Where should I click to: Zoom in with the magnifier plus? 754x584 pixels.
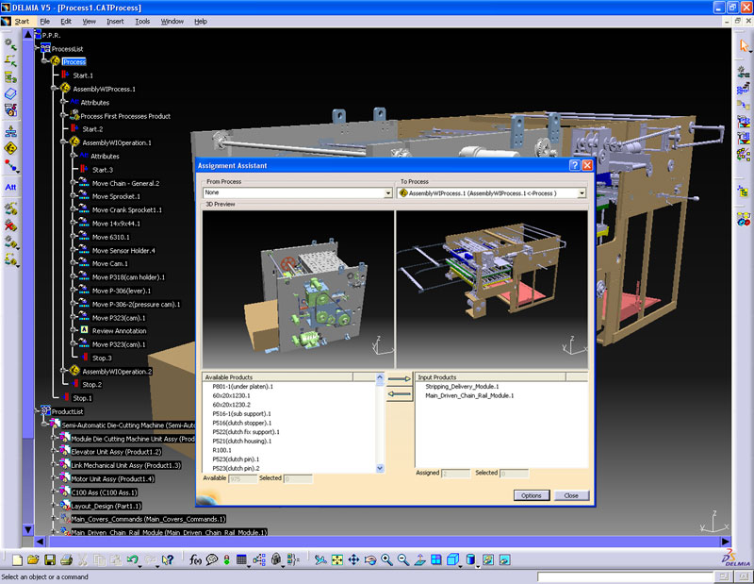point(386,559)
